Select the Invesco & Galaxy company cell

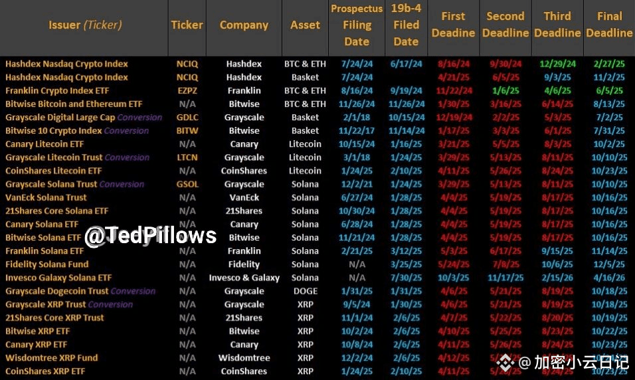coord(244,278)
